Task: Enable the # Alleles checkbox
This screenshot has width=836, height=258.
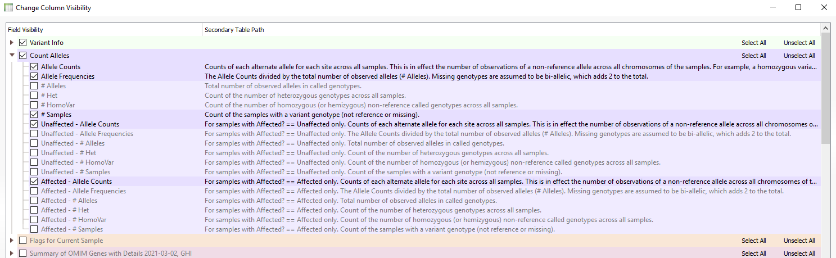Action: (x=34, y=86)
